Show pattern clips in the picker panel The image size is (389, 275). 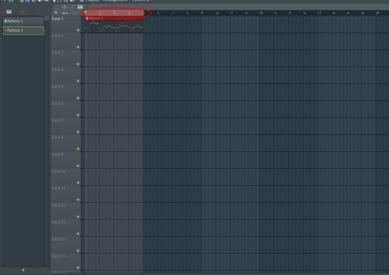[x=9, y=11]
